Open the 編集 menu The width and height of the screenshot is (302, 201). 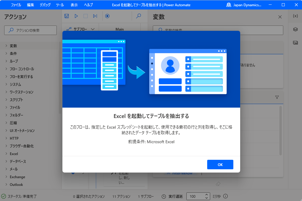(30, 5)
